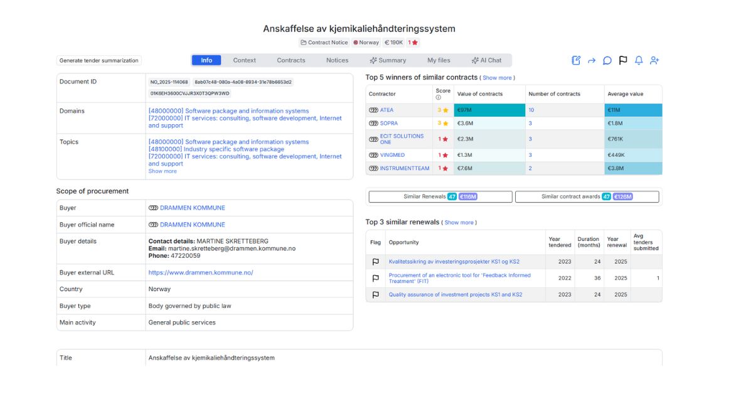The image size is (753, 394).
Task: Show more top winners of similar contracts
Action: click(x=497, y=78)
